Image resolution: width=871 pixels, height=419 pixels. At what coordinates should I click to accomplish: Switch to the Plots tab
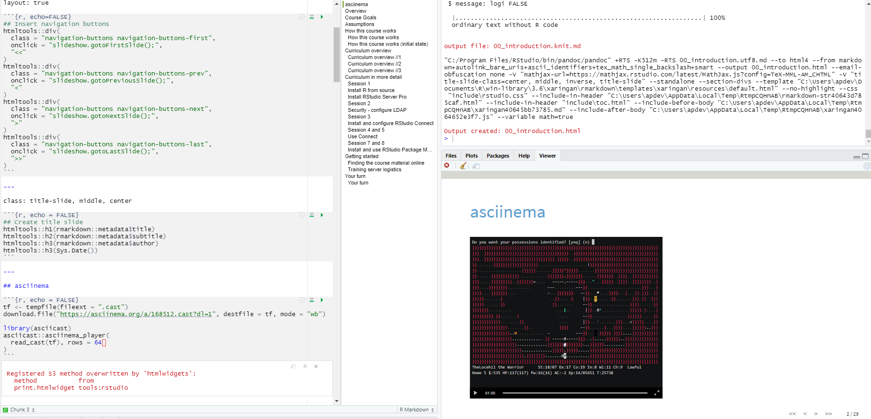click(472, 156)
